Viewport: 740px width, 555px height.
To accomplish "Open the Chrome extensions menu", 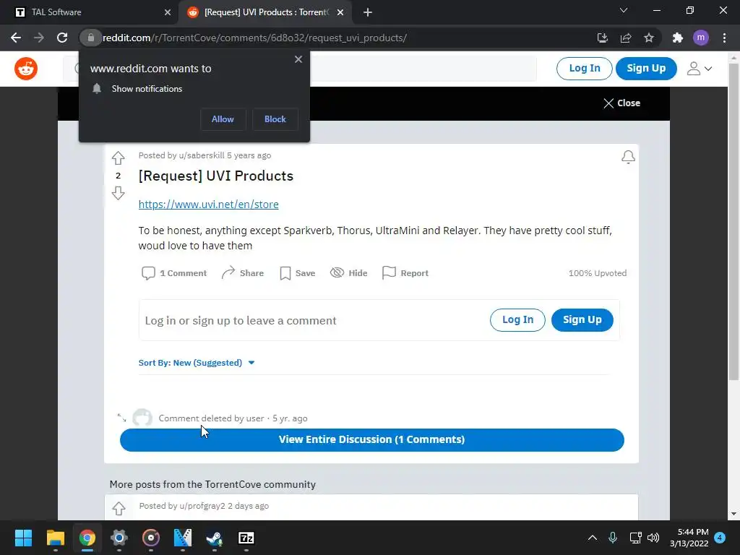I will [678, 38].
